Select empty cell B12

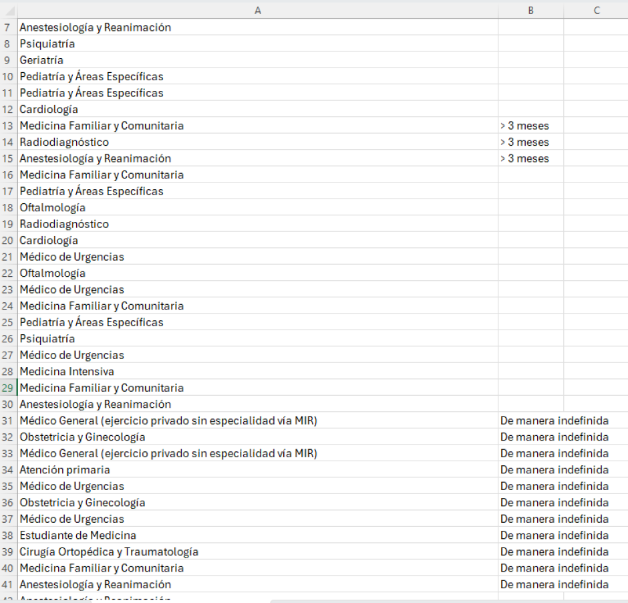(x=530, y=110)
